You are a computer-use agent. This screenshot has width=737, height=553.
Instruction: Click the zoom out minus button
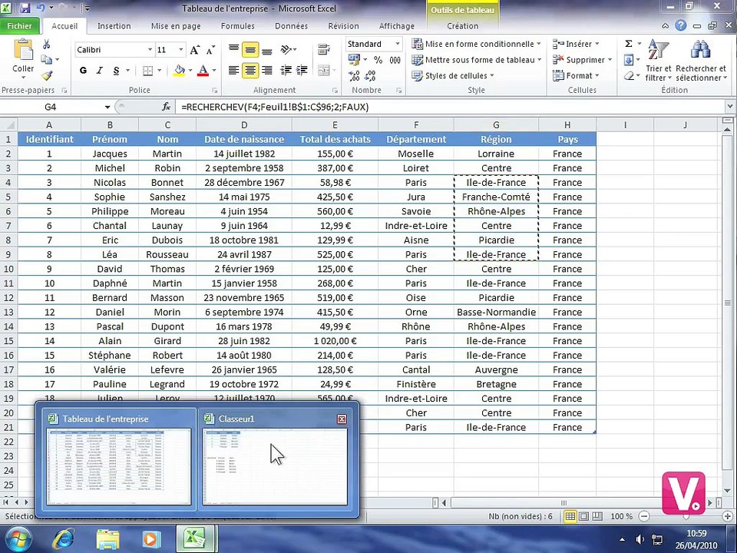click(644, 516)
